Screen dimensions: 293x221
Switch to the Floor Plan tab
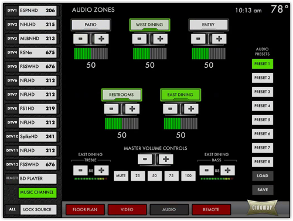pos(85,209)
